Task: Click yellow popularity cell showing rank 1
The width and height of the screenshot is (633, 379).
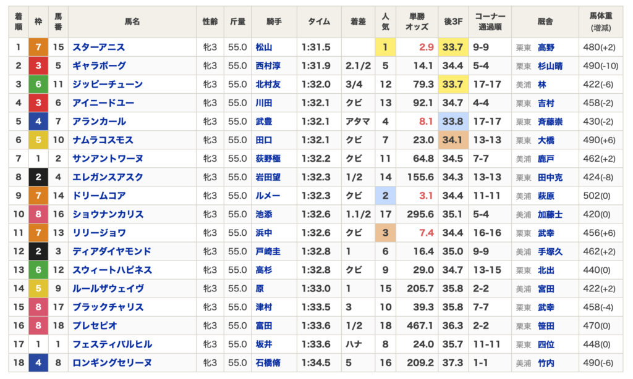Action: click(x=385, y=47)
